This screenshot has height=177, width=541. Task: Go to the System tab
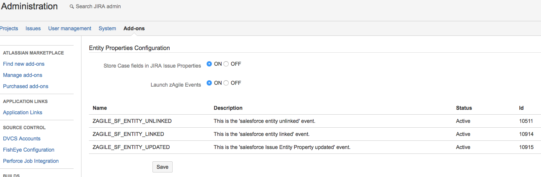tap(107, 28)
